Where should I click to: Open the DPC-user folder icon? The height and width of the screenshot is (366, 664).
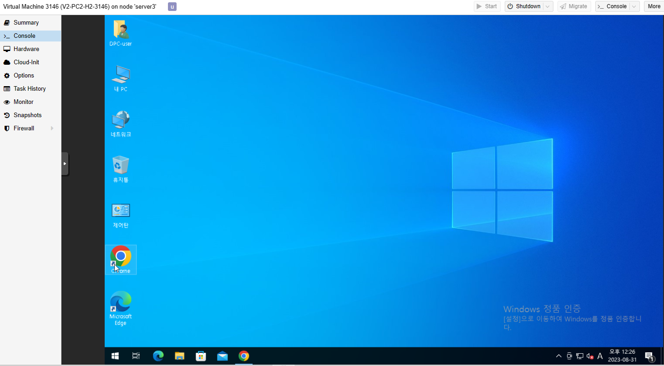[x=121, y=33]
